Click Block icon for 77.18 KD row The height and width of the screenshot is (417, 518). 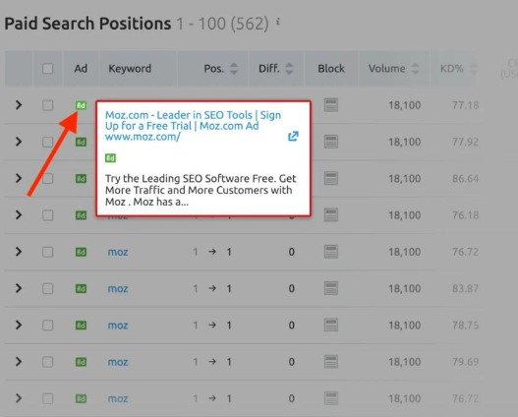click(330, 105)
